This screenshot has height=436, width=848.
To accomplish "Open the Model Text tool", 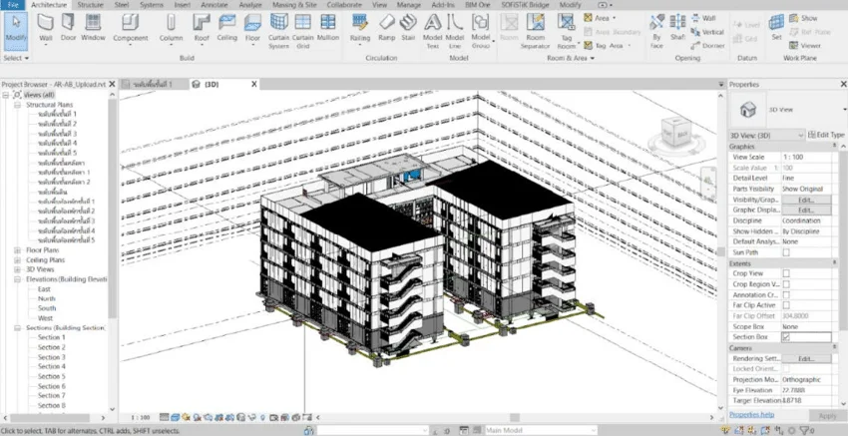I will [x=433, y=31].
